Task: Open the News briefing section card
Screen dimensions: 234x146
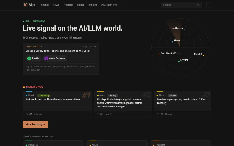Action: 117,143
